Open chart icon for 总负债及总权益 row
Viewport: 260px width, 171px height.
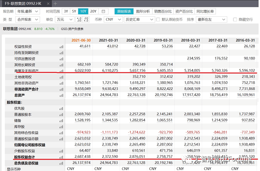(x=61, y=163)
